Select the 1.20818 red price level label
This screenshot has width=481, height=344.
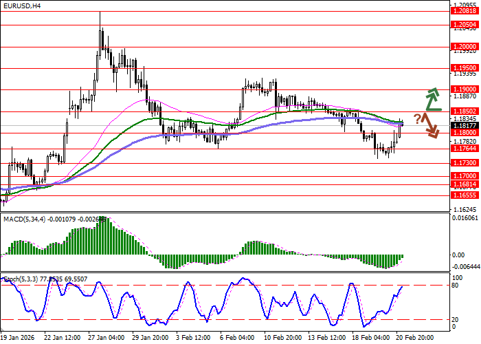465,12
